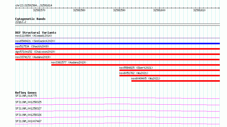The height and width of the screenshot is (127, 227).
Task: Click the chr22:31591564..31591614 region label
Action: tap(34, 6)
